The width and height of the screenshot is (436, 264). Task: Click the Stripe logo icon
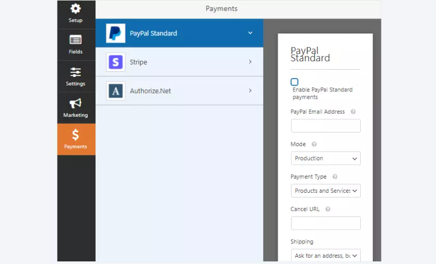click(115, 62)
